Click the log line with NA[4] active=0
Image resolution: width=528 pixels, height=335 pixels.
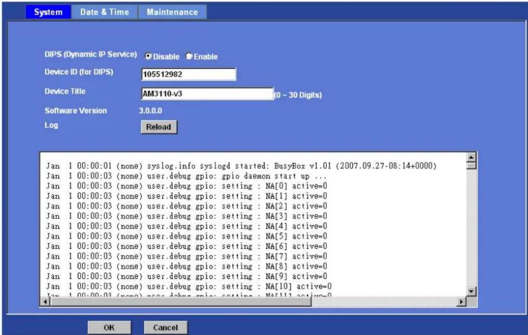(187, 226)
